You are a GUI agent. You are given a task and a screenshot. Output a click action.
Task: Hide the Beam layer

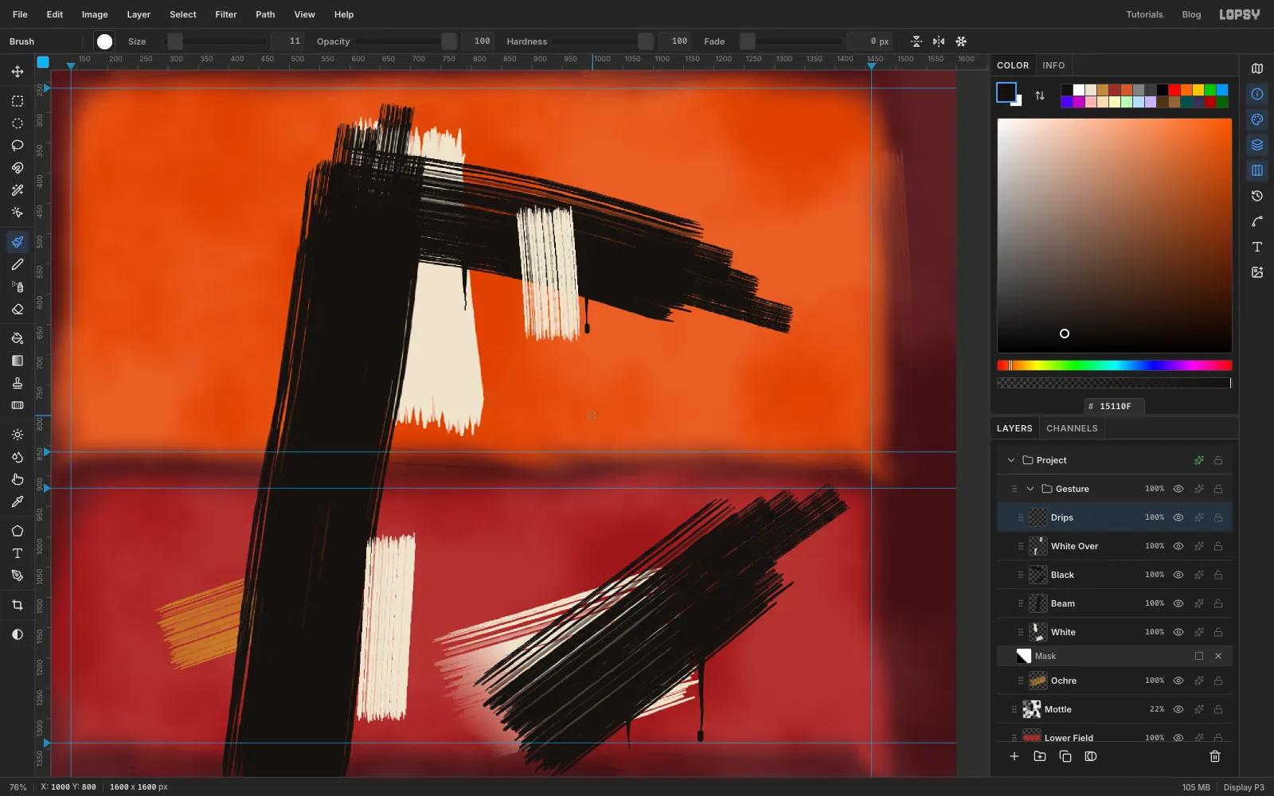coord(1178,603)
